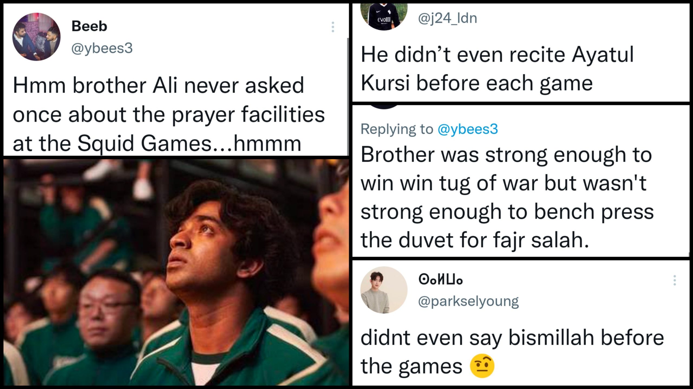693x389 pixels.
Task: Visit the @parkselyoung handle
Action: 468,301
